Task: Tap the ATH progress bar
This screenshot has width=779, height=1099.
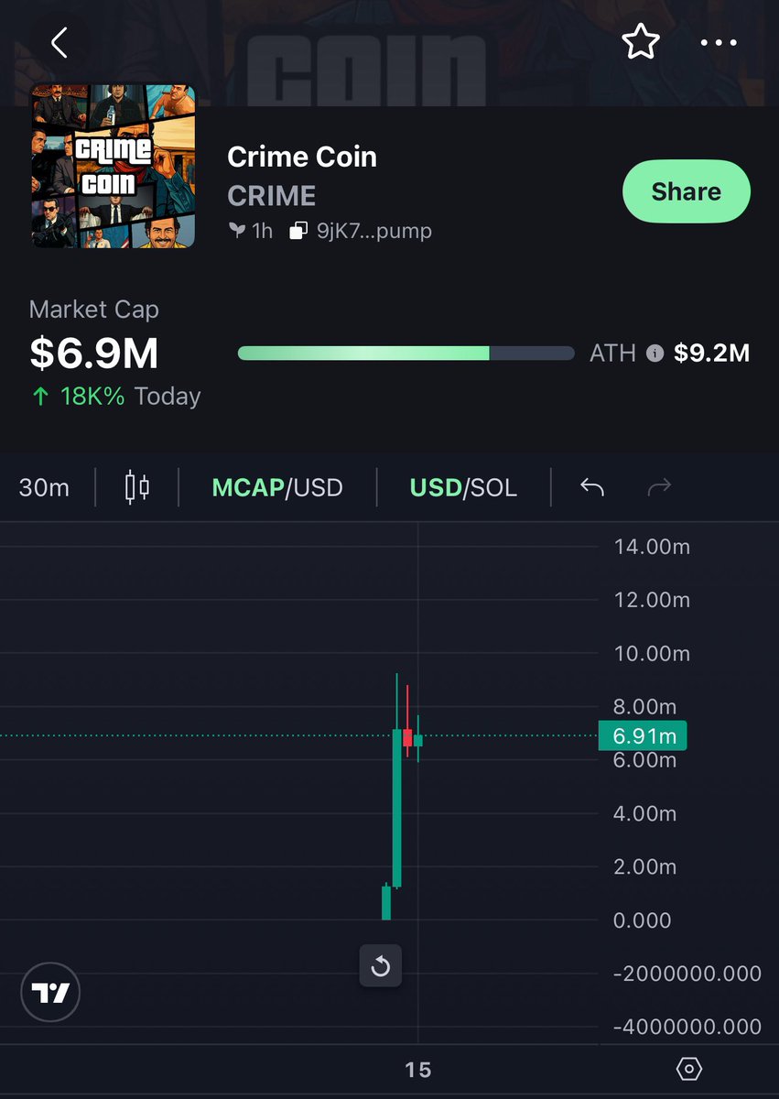Action: [x=406, y=354]
